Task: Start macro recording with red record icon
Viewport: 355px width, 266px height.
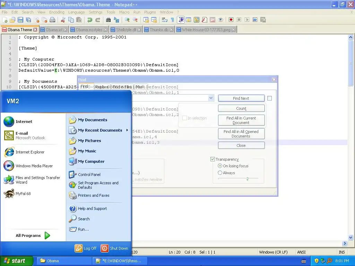Action: coord(231,20)
